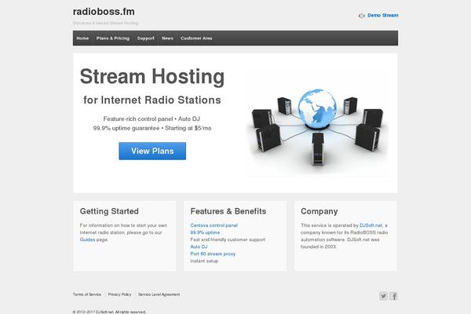Screen dimensions: 471x314
Task: Click the View Plans button
Action: [152, 151]
